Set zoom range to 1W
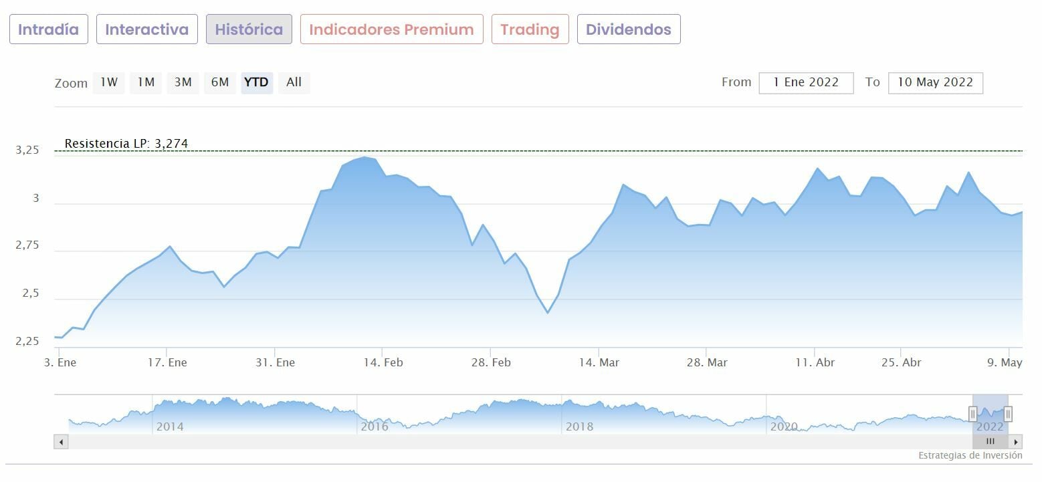Image resolution: width=1042 pixels, height=482 pixels. 108,82
